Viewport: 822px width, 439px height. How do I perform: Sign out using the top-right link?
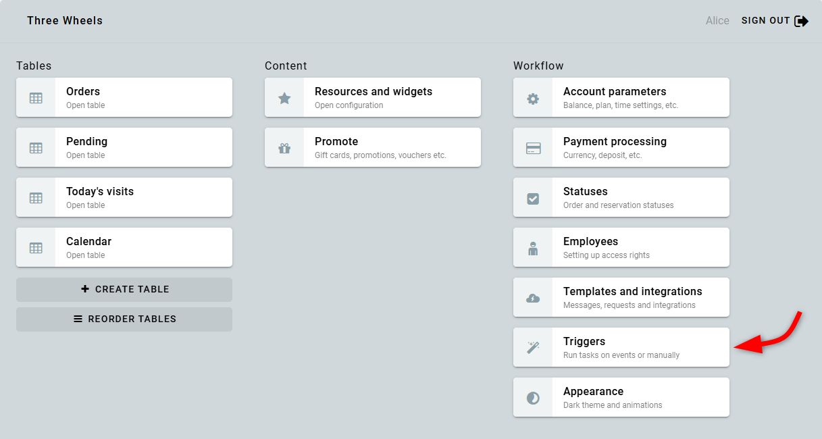coord(774,21)
